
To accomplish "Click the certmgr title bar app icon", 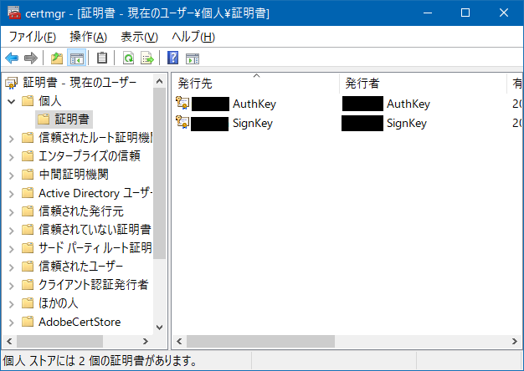I will [x=14, y=13].
